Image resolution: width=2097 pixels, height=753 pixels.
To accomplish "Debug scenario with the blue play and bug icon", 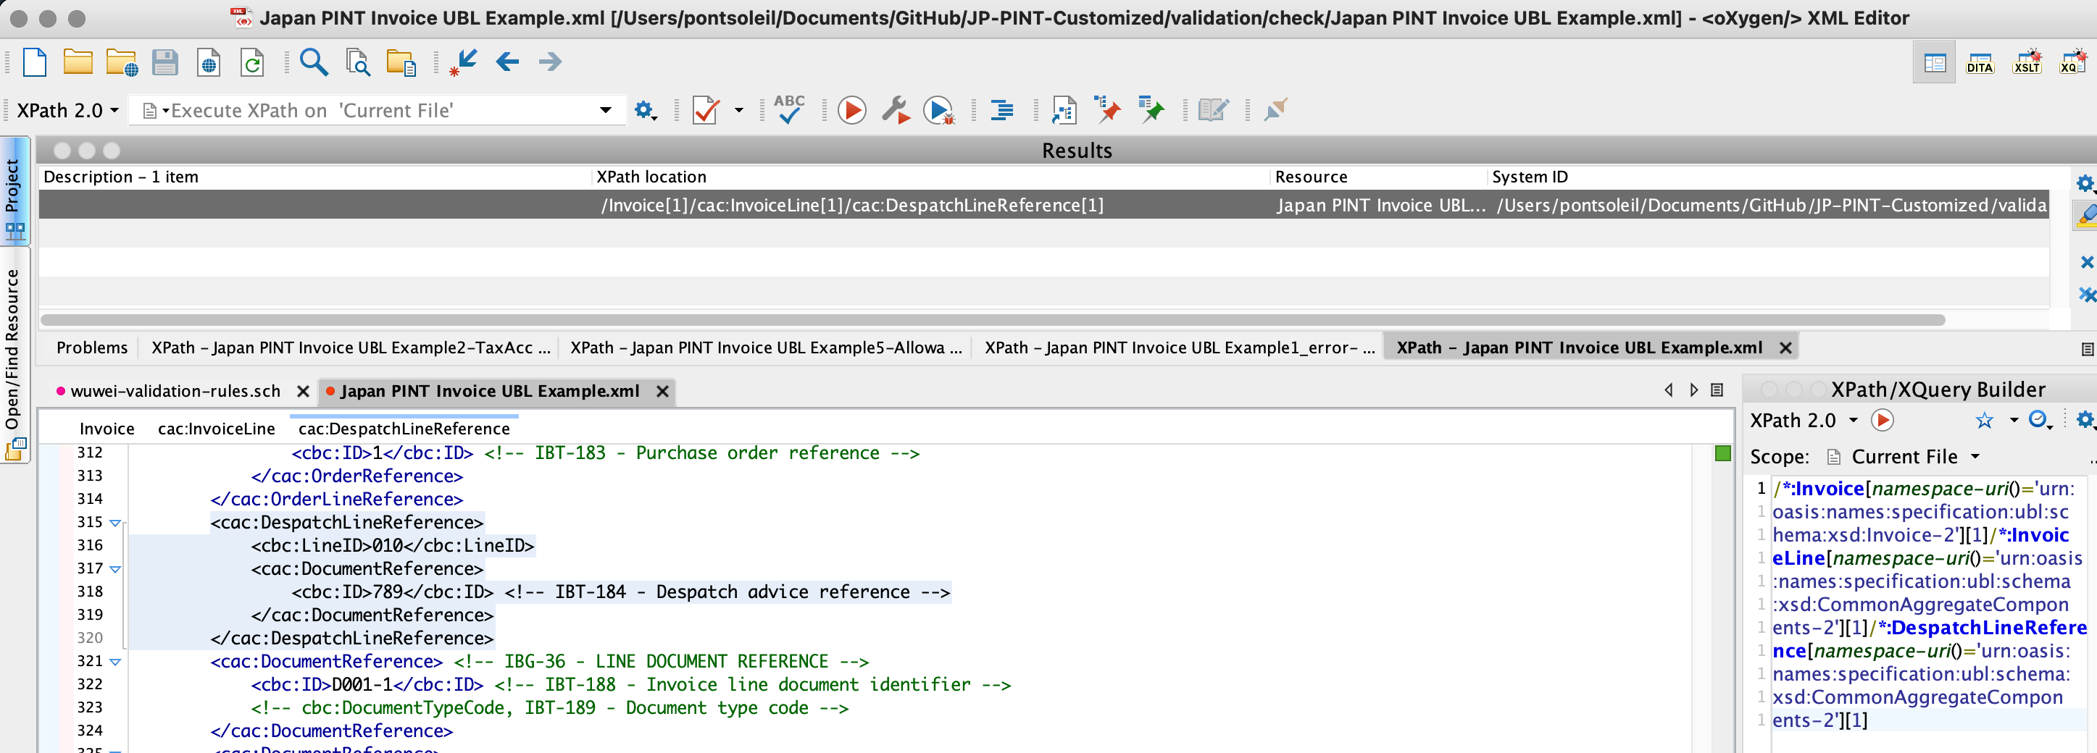I will pos(938,110).
